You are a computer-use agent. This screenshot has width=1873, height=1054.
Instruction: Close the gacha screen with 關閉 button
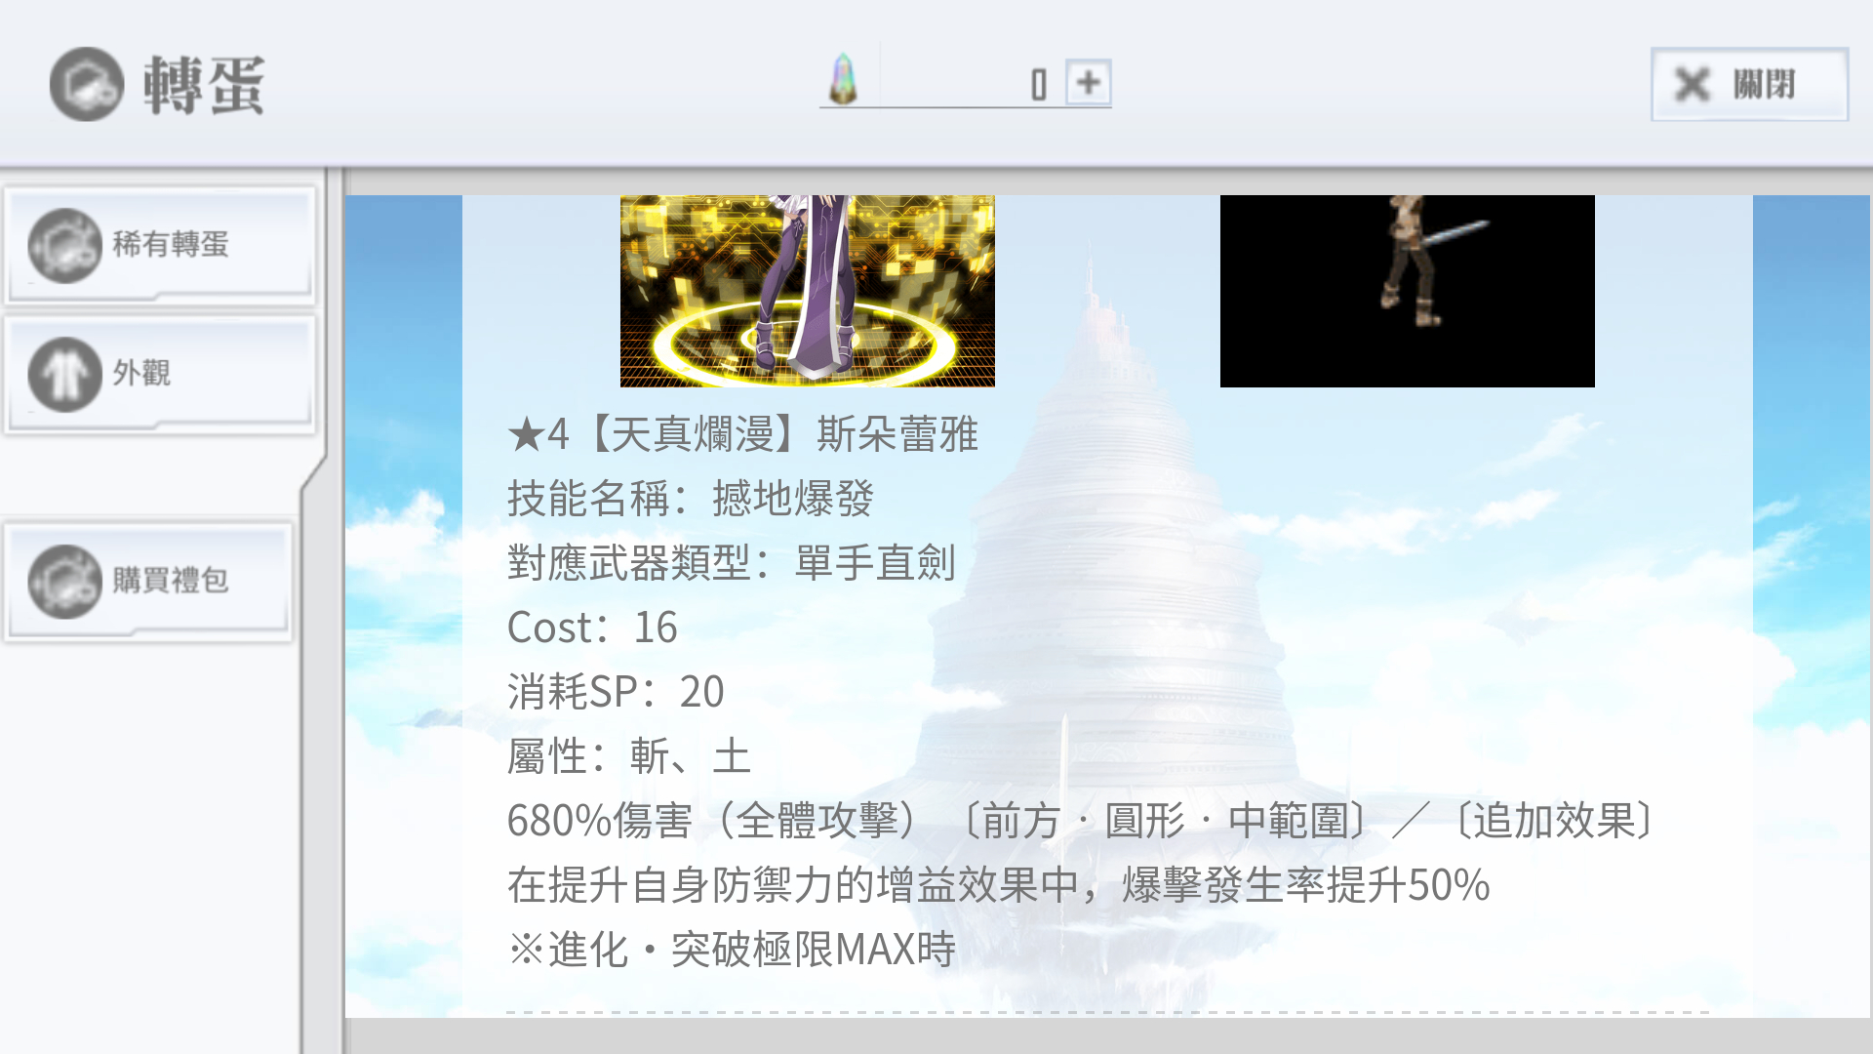[1749, 84]
